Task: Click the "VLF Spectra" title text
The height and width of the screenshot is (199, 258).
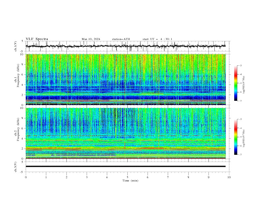Action: click(37, 39)
